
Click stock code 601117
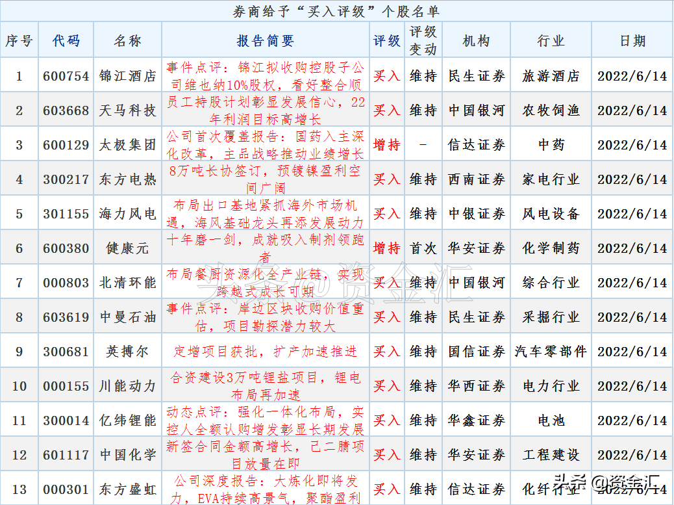pos(66,455)
